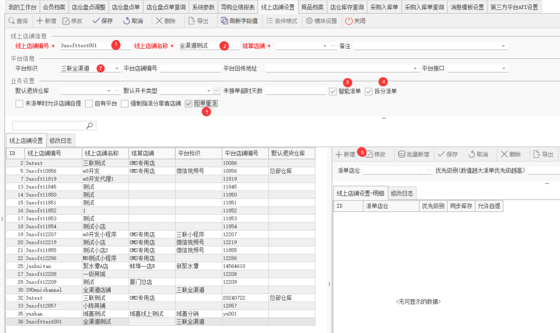
Task: Toggle the 智能派单 checkbox
Action: [x=332, y=91]
